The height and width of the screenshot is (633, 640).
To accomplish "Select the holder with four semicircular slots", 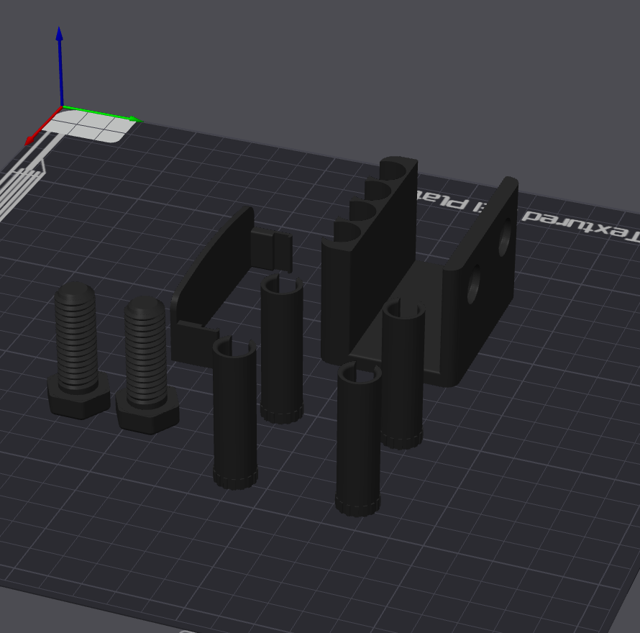I will point(370,261).
